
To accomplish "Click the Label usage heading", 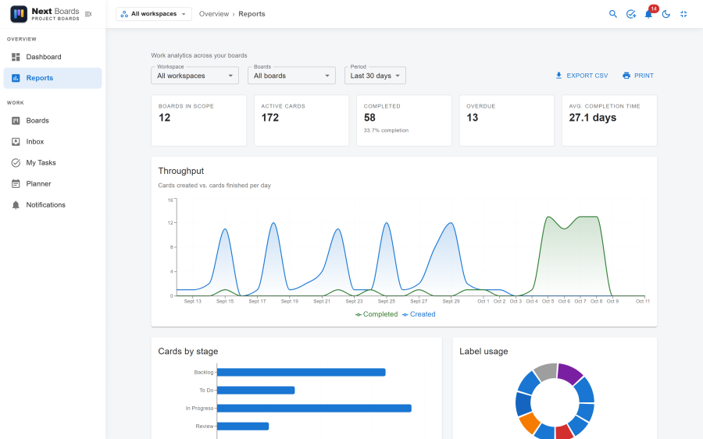I will pos(484,352).
